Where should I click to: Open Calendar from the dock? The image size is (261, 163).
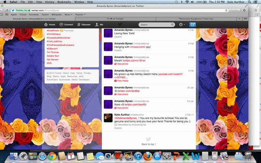pyautogui.click(x=71, y=156)
